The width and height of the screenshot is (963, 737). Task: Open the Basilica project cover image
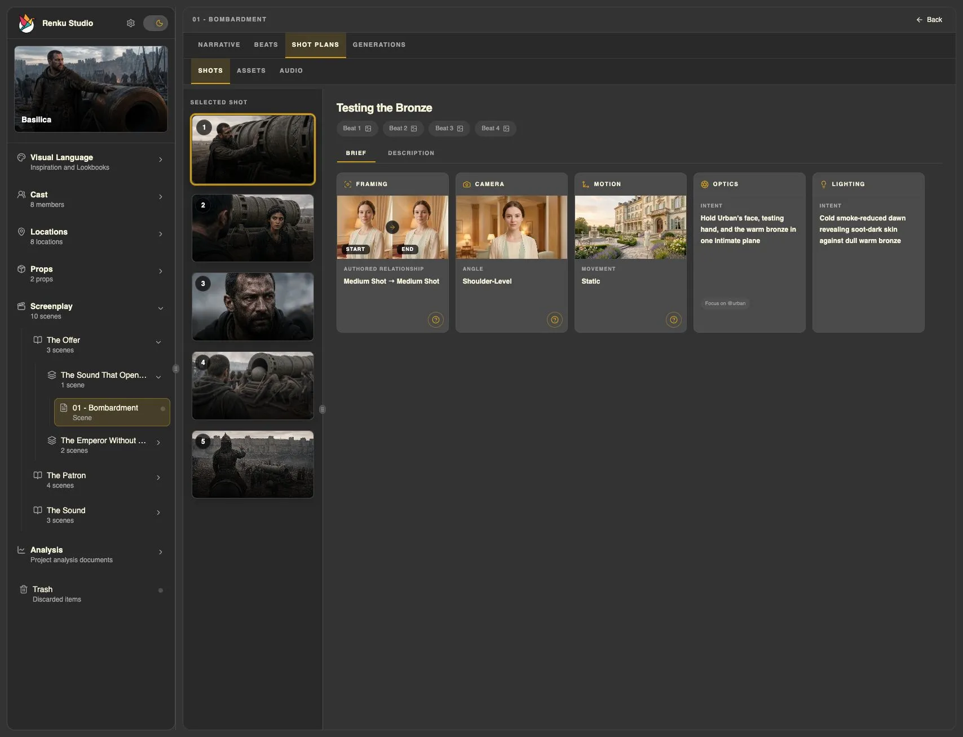tap(91, 89)
